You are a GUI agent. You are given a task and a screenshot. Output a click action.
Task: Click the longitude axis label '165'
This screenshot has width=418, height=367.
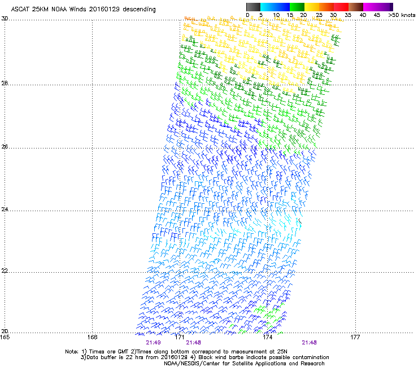coord(5,338)
